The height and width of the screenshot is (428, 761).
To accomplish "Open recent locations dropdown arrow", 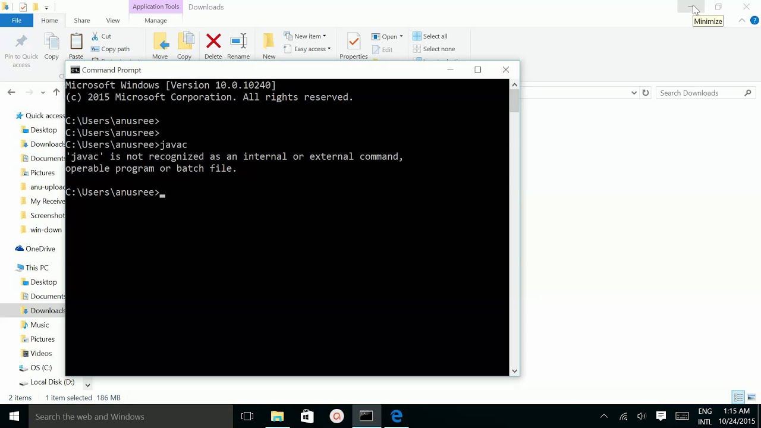I will pos(43,93).
